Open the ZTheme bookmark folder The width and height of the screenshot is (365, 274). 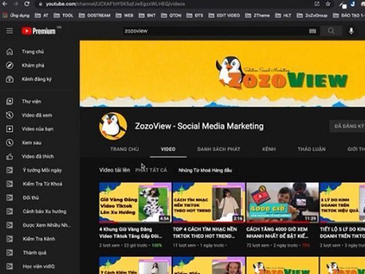(257, 15)
